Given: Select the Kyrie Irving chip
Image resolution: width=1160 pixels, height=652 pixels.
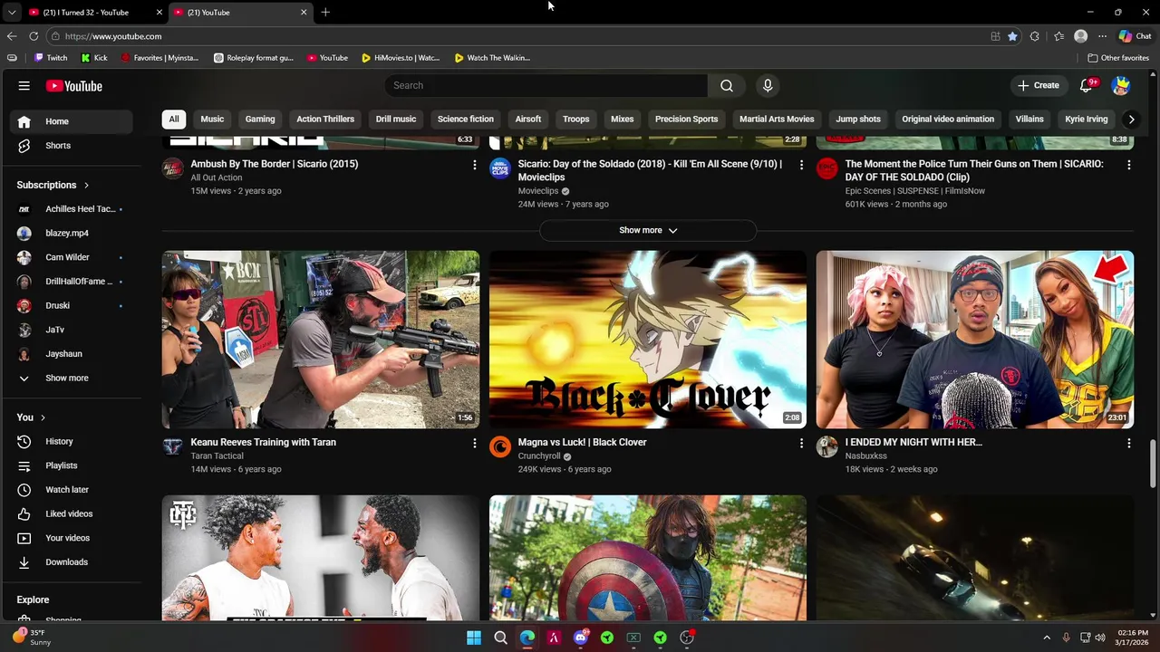Looking at the screenshot, I should 1087,119.
